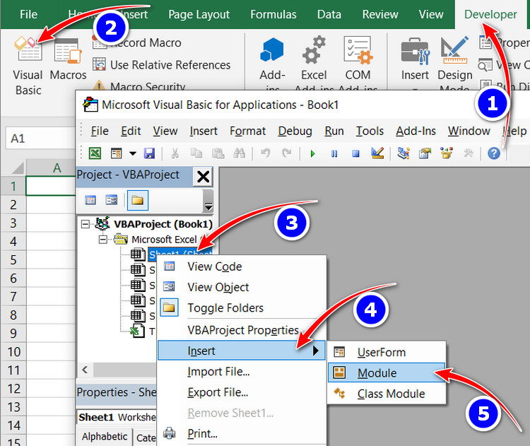The height and width of the screenshot is (446, 530).
Task: Open the VBA Debug menu
Action: coord(295,131)
